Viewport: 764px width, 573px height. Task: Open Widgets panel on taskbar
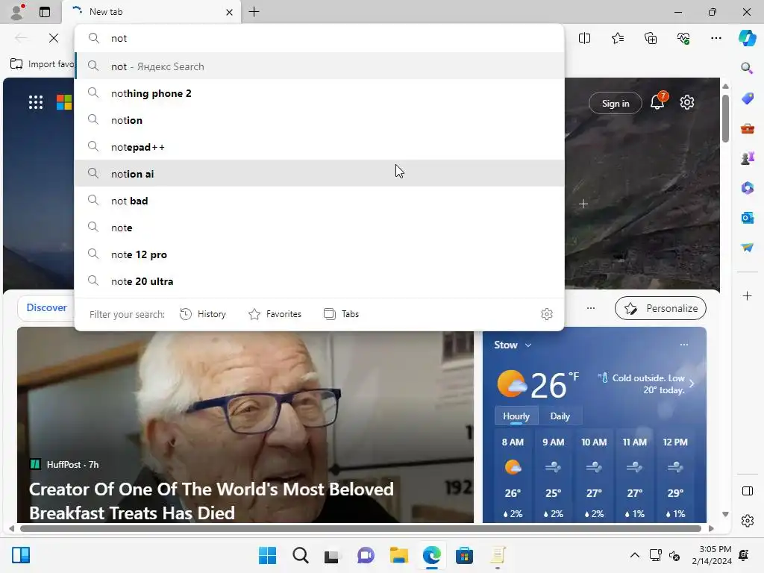(x=20, y=555)
